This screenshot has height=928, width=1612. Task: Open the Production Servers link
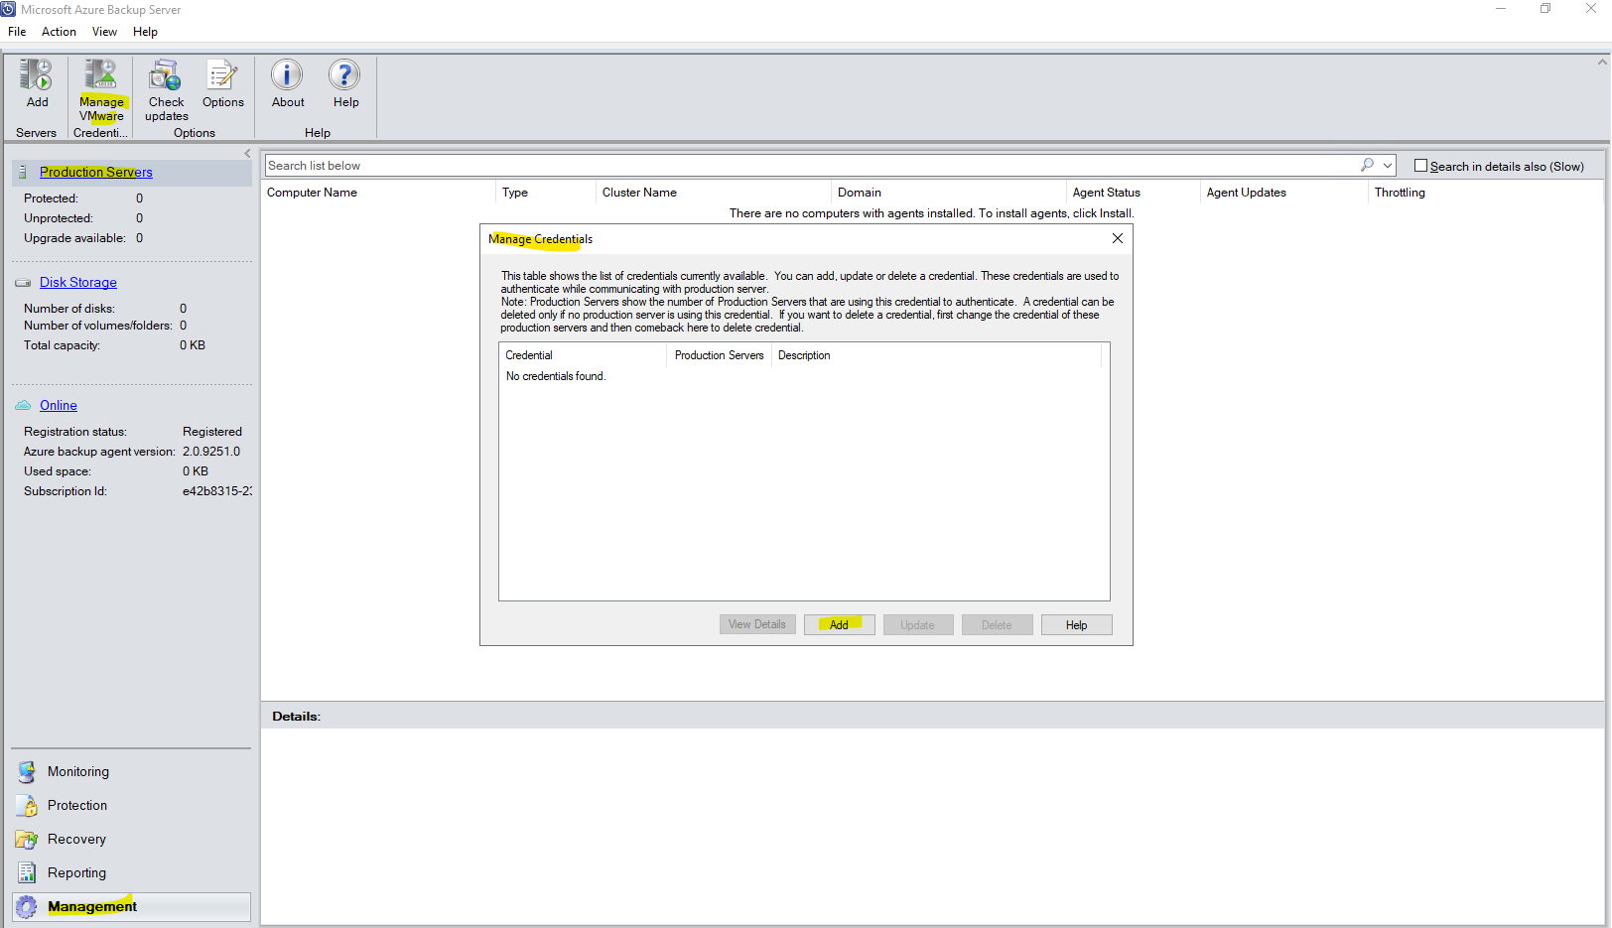click(96, 172)
